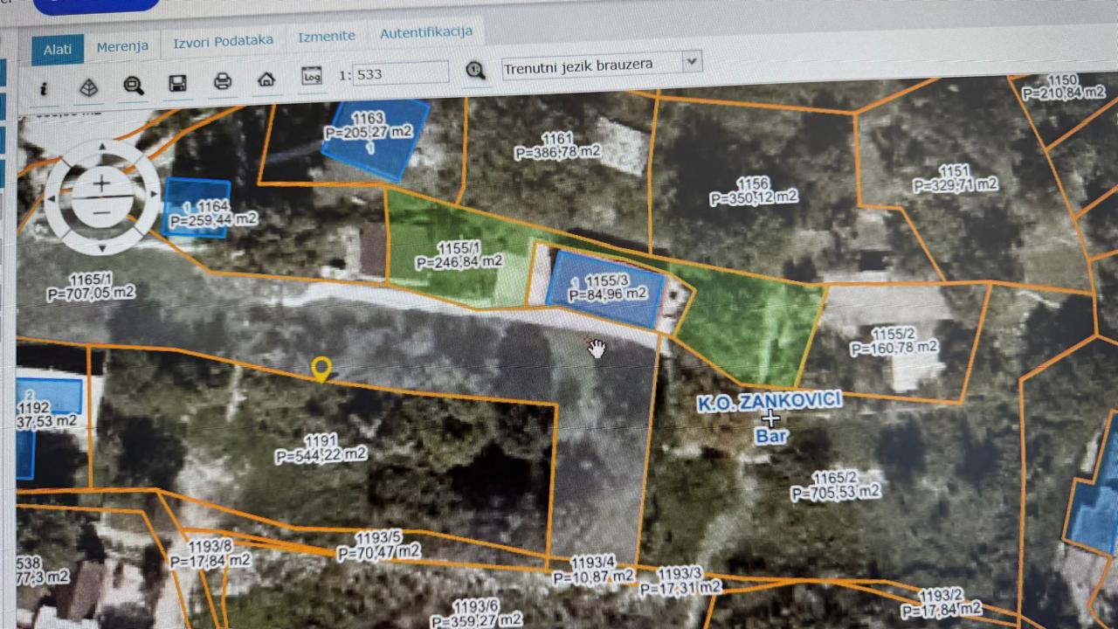The width and height of the screenshot is (1118, 629).
Task: Click the Bar municipality label
Action: click(x=772, y=435)
